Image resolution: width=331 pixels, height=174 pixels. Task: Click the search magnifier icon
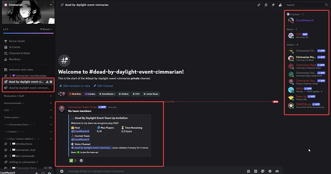[327, 5]
